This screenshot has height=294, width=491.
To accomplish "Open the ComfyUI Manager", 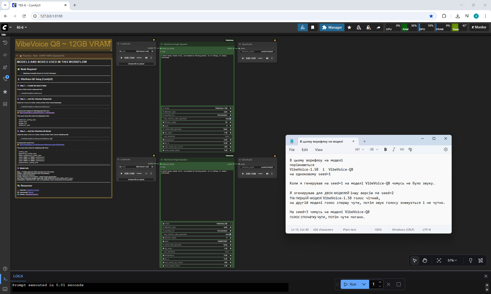I will click(x=332, y=27).
